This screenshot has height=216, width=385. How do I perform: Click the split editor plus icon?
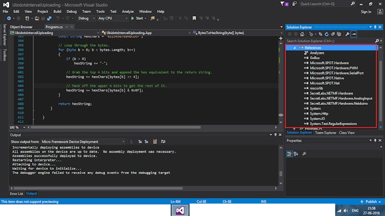281,38
